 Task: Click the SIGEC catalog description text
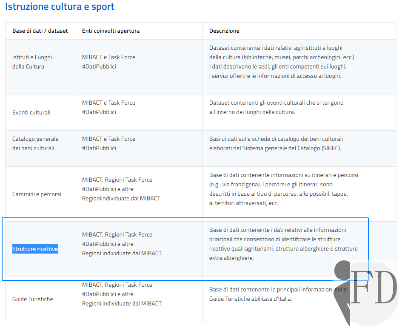click(276, 144)
